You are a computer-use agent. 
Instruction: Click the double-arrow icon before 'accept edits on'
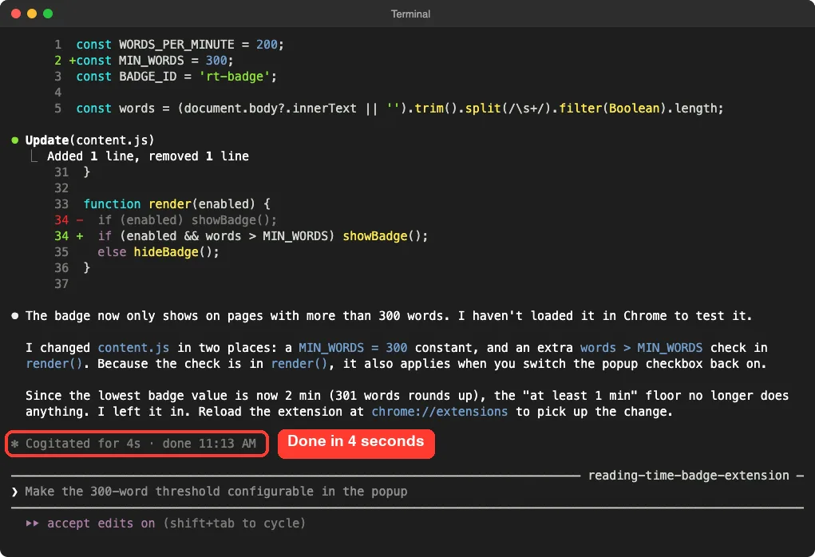point(32,523)
